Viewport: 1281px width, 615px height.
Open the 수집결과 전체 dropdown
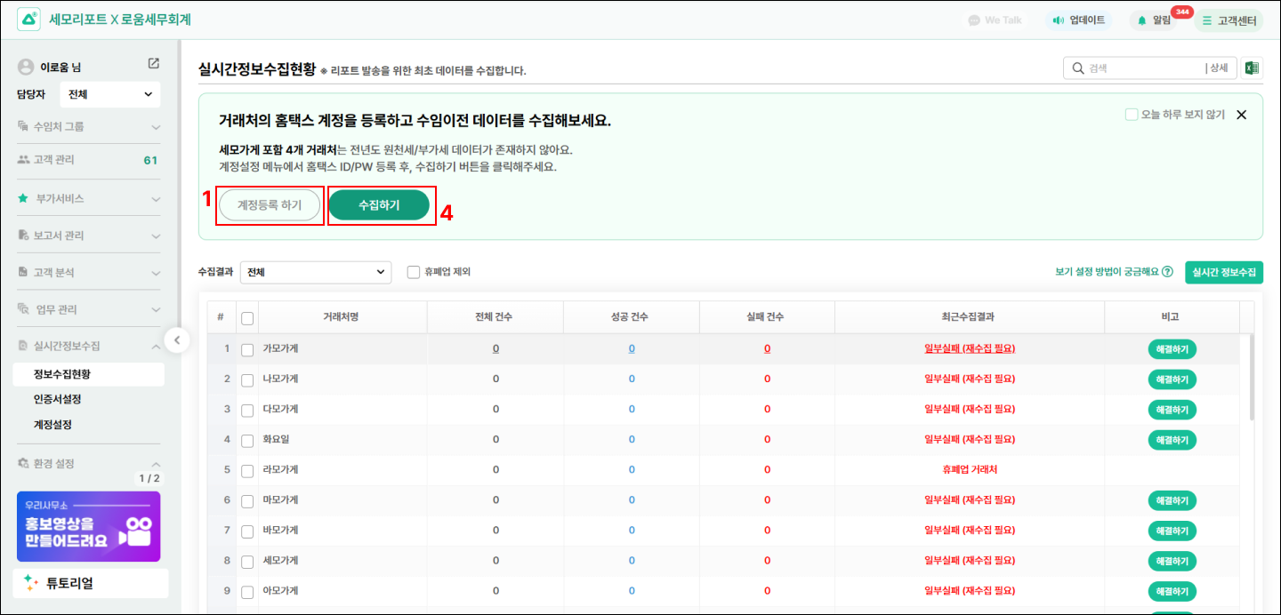[315, 272]
